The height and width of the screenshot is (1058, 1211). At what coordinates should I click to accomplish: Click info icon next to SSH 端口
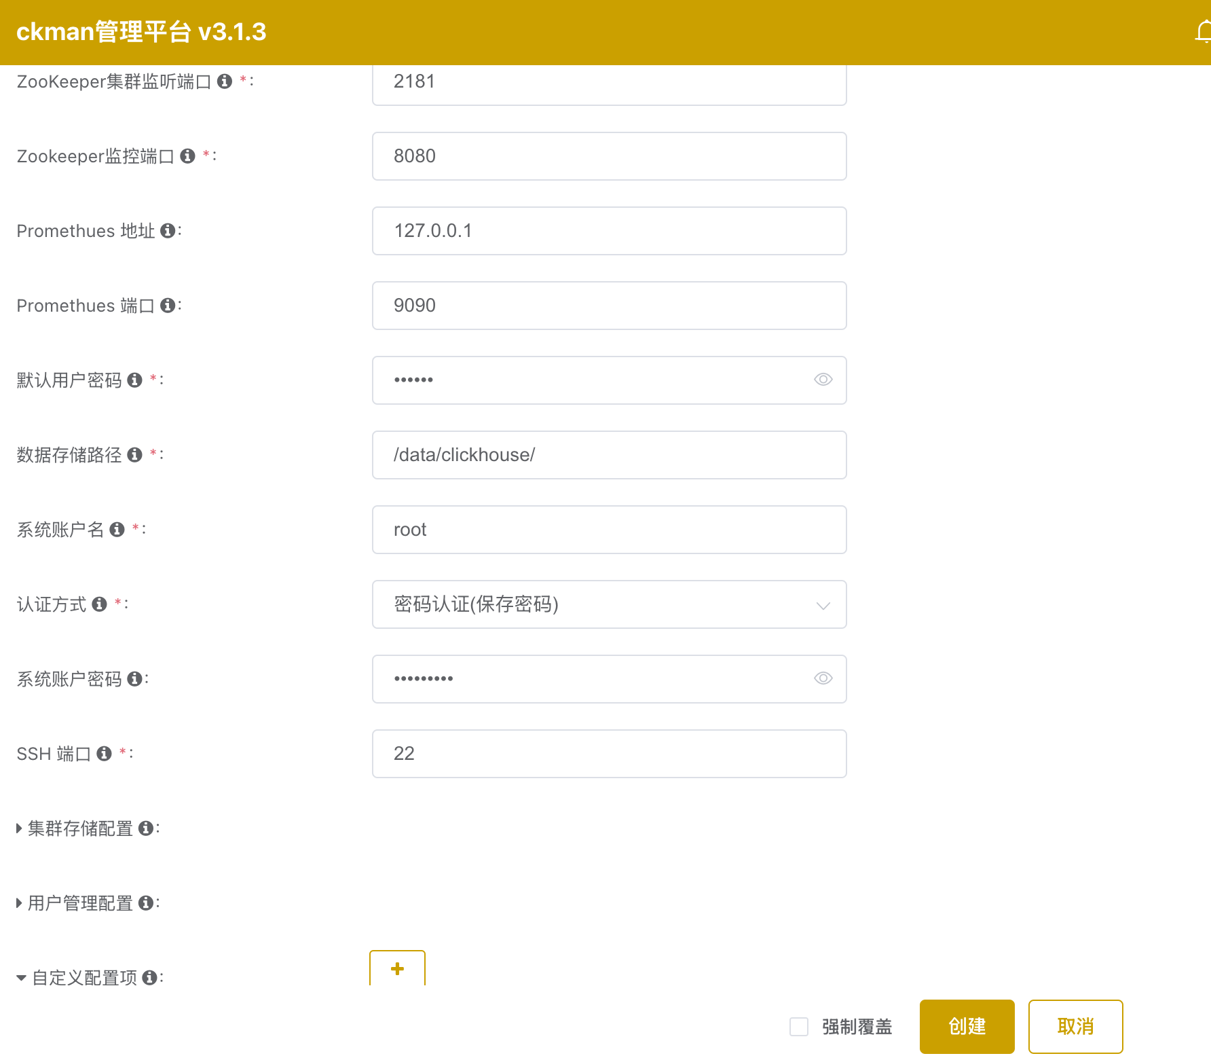(104, 753)
